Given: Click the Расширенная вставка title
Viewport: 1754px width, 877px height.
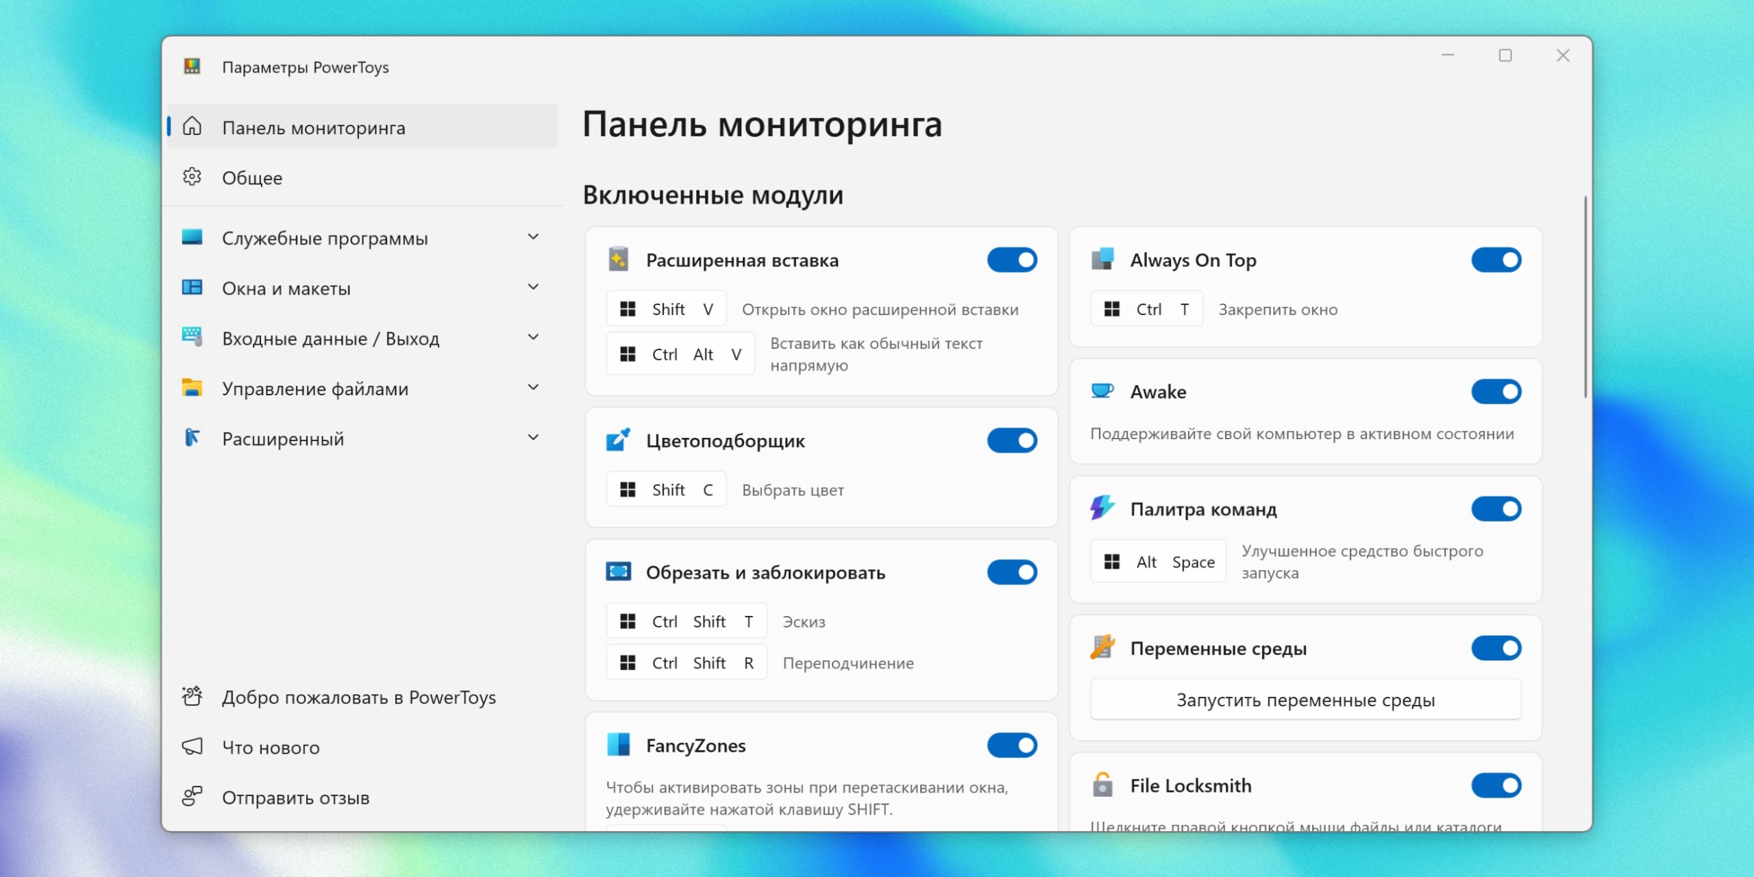Looking at the screenshot, I should [742, 260].
